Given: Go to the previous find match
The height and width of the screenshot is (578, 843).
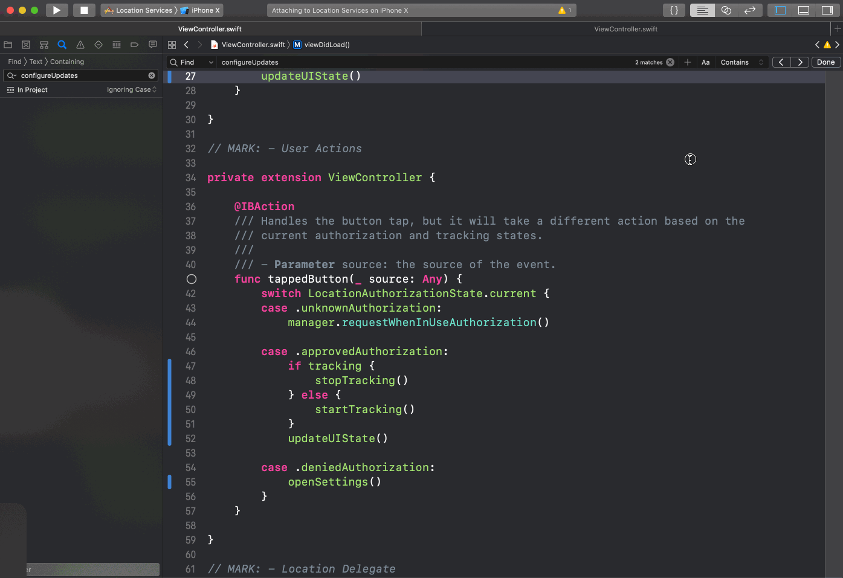Looking at the screenshot, I should pos(781,62).
